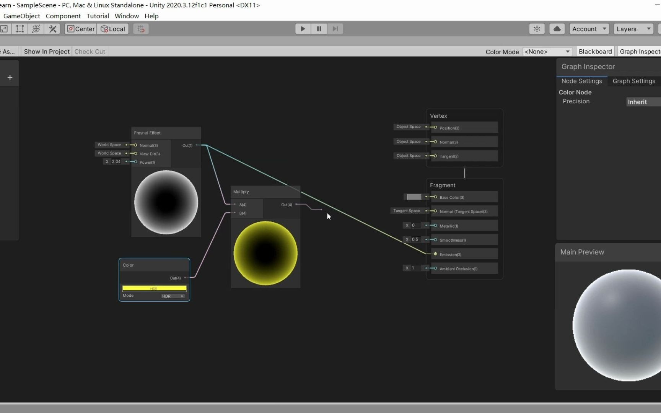Open the Blackboard panel

[x=595, y=51]
